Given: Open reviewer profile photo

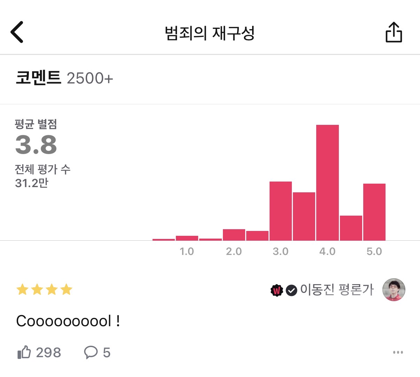Looking at the screenshot, I should tap(394, 290).
